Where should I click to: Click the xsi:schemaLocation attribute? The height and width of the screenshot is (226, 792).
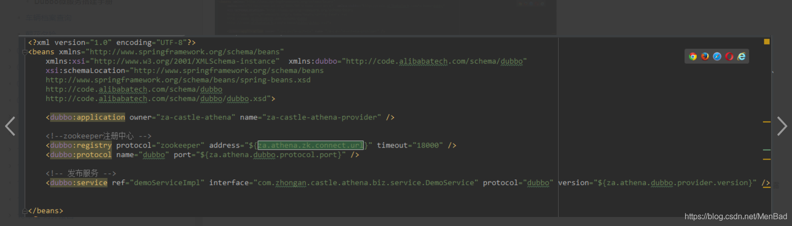click(85, 70)
